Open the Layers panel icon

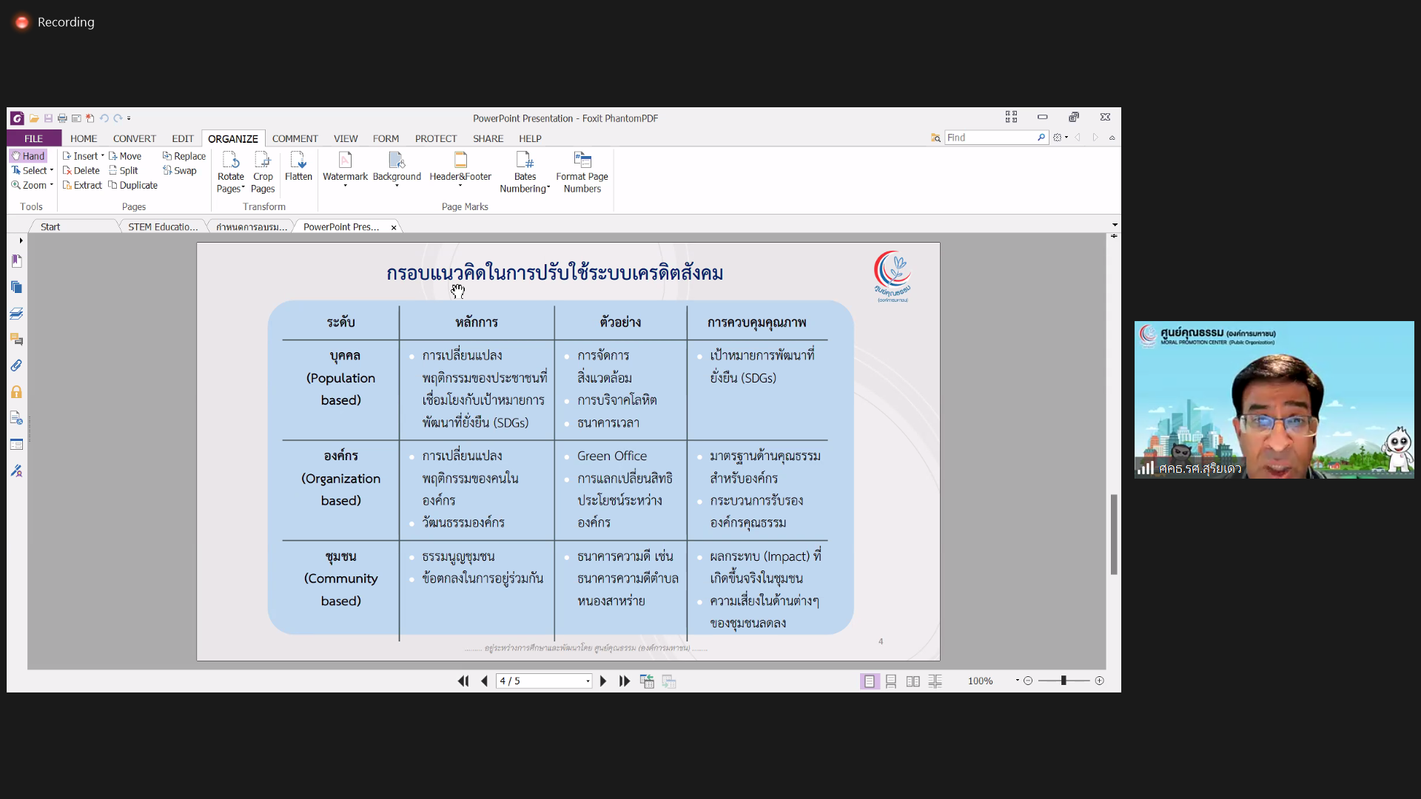pyautogui.click(x=16, y=314)
